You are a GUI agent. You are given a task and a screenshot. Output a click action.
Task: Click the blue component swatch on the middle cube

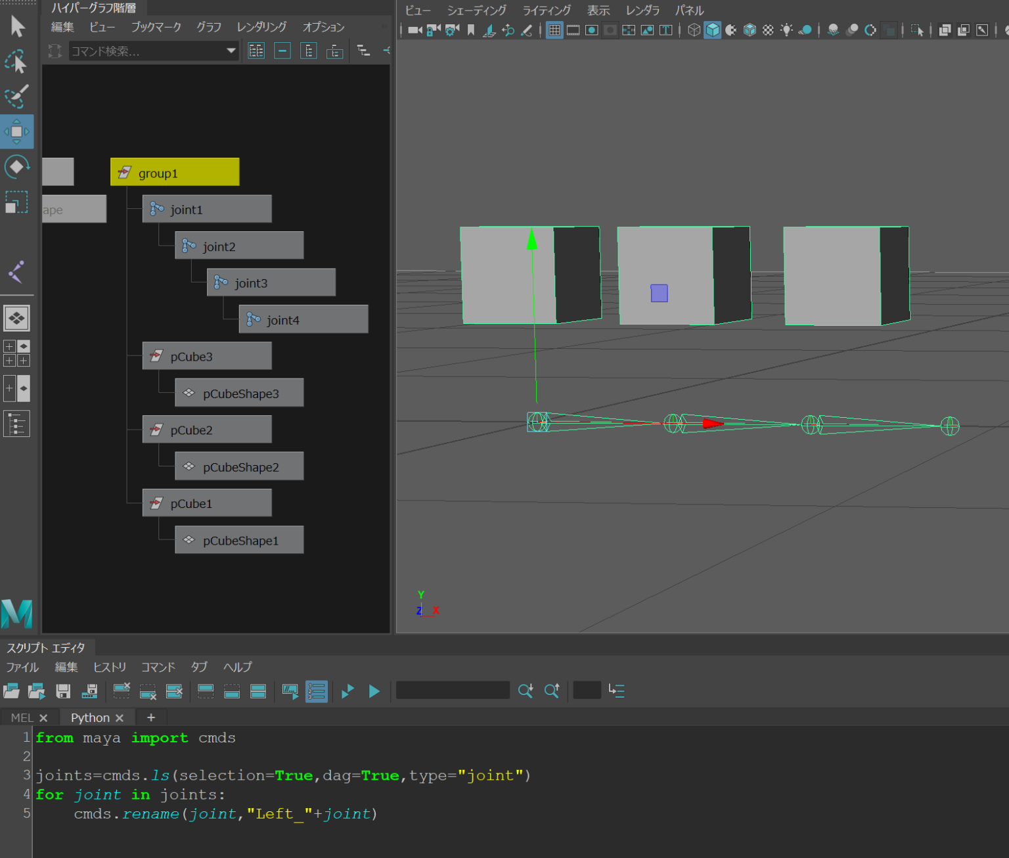point(658,293)
